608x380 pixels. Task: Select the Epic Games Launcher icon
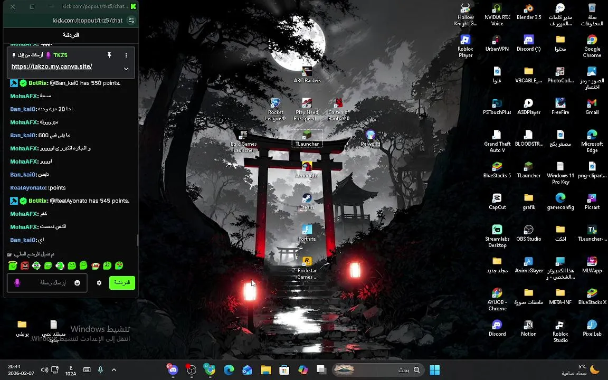(x=243, y=141)
